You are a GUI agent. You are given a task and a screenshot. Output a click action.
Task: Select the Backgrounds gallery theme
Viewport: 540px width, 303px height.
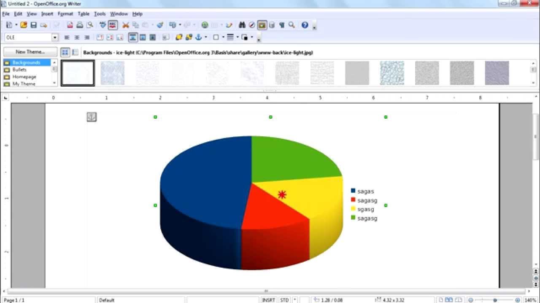coord(27,63)
